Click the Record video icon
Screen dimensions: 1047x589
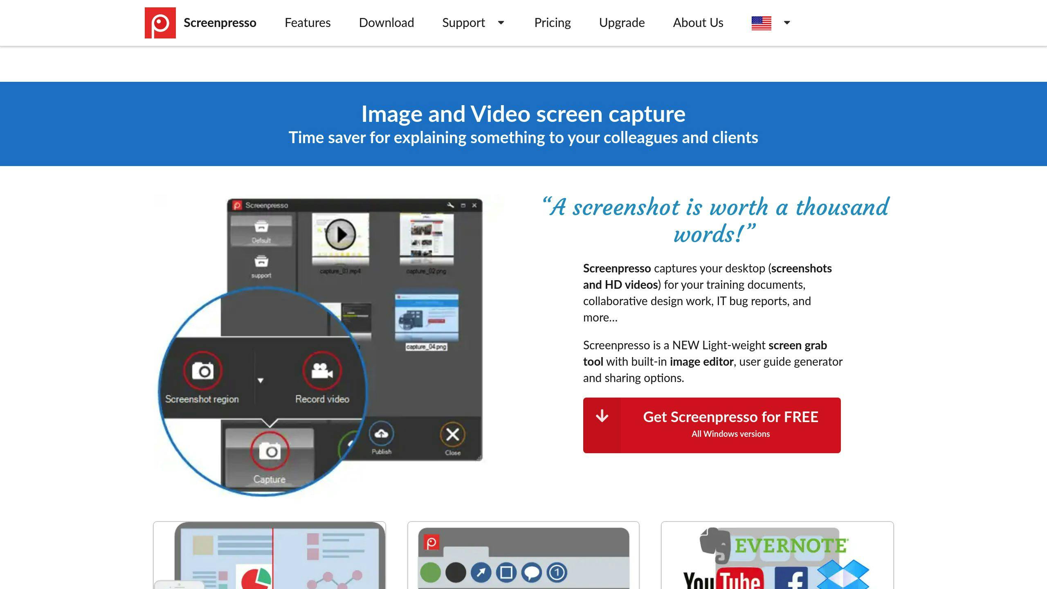click(x=322, y=370)
